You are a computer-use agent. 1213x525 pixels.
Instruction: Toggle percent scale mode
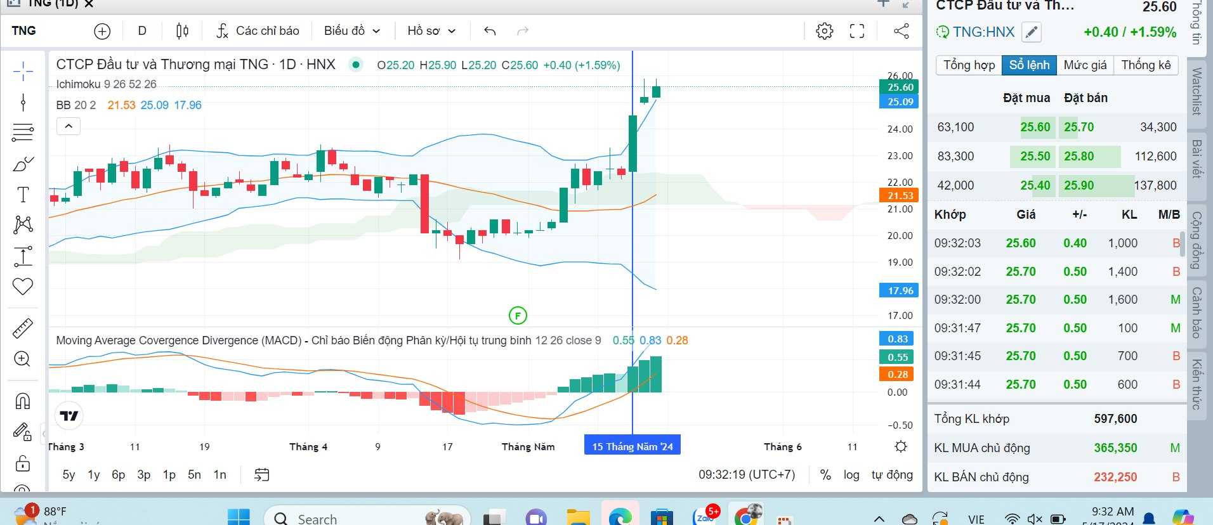(825, 475)
